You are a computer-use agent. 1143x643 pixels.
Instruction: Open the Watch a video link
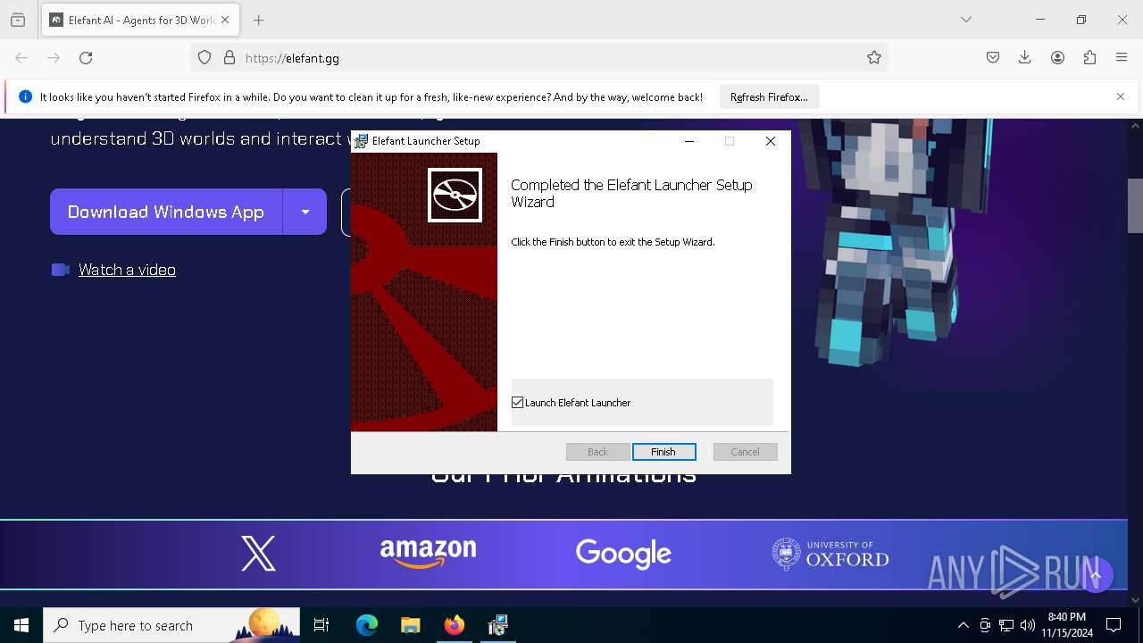tap(127, 270)
